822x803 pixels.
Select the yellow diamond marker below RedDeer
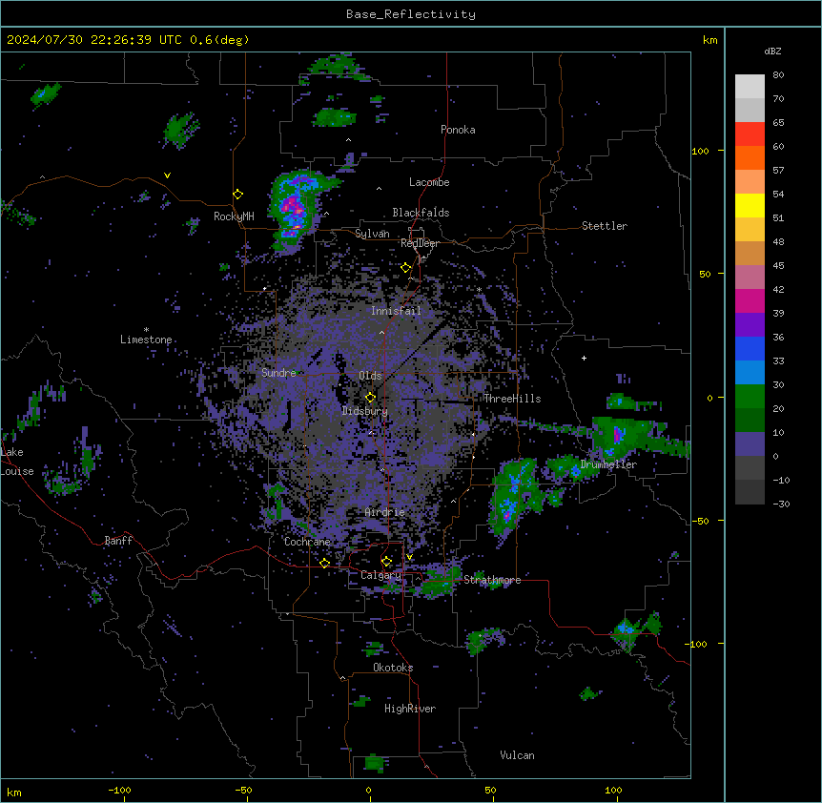point(406,268)
